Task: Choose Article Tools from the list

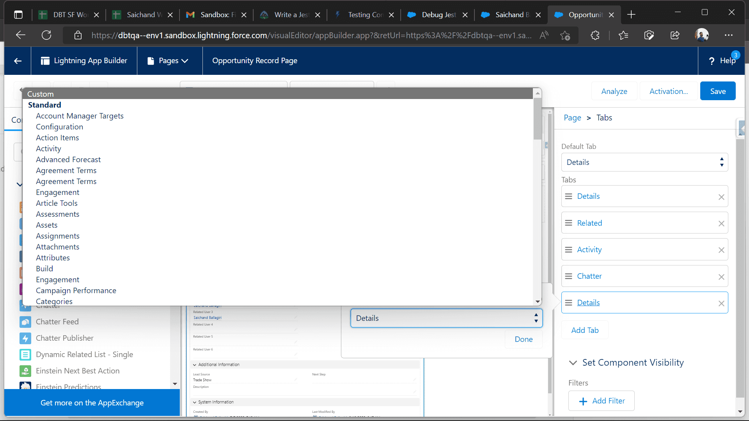Action: 57,203
